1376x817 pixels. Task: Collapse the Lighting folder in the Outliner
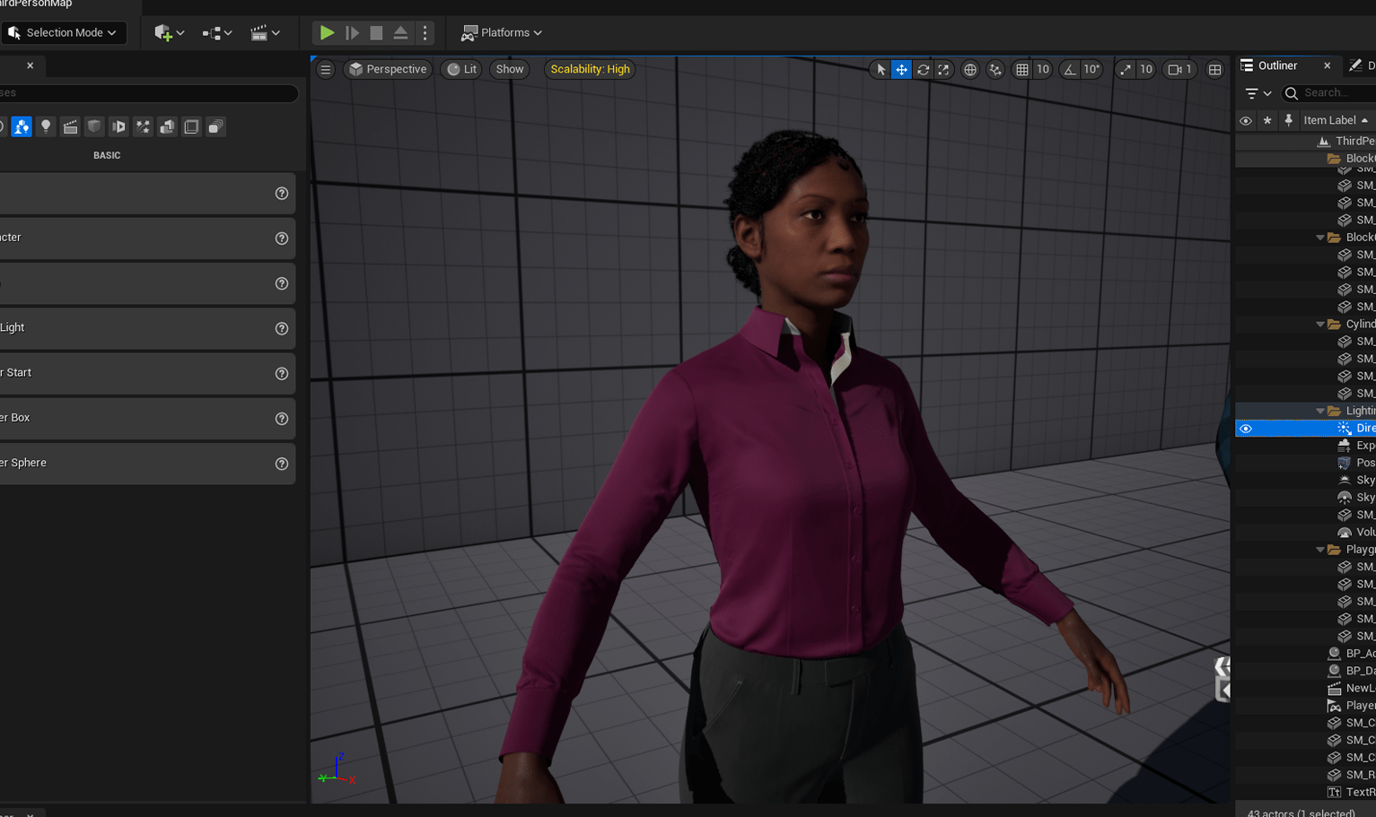tap(1319, 410)
